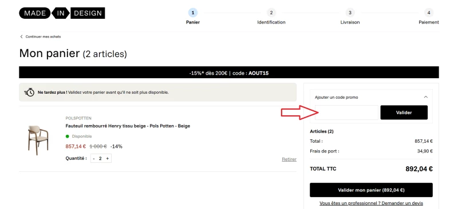
Task: Click the -14% discount label
Action: coord(116,146)
